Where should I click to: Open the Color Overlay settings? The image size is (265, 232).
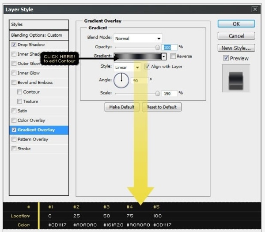click(x=31, y=120)
